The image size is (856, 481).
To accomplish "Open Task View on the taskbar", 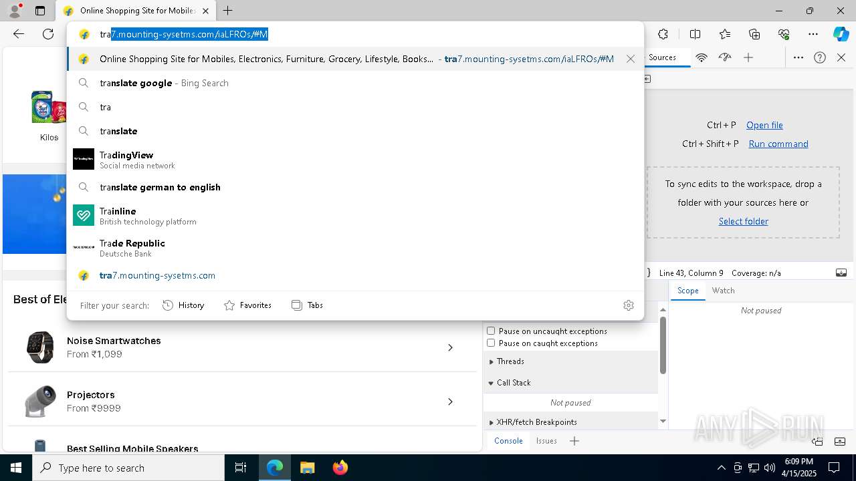I will [241, 468].
